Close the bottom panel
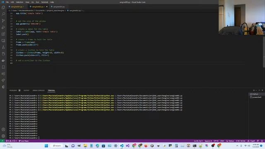This screenshot has height=149, width=265. [262, 90]
